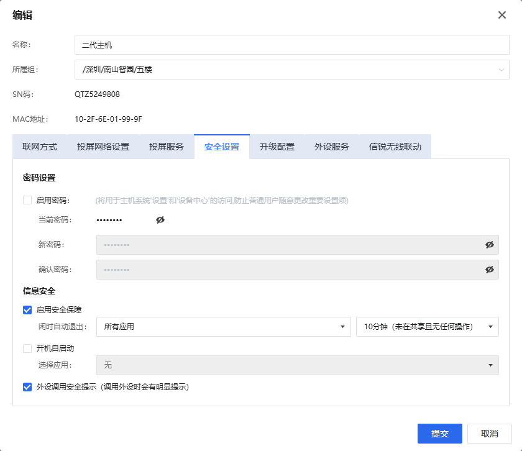
Task: Open 所有应用 idle-exit dropdown
Action: 223,327
